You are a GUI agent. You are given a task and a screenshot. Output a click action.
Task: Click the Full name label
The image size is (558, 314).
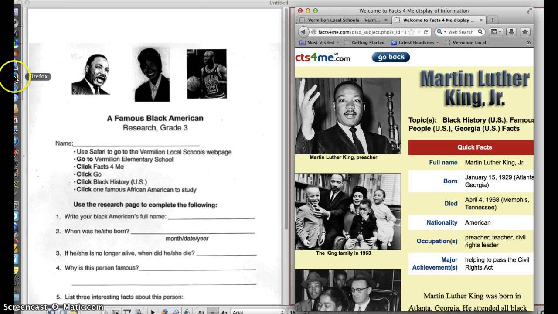tap(443, 163)
